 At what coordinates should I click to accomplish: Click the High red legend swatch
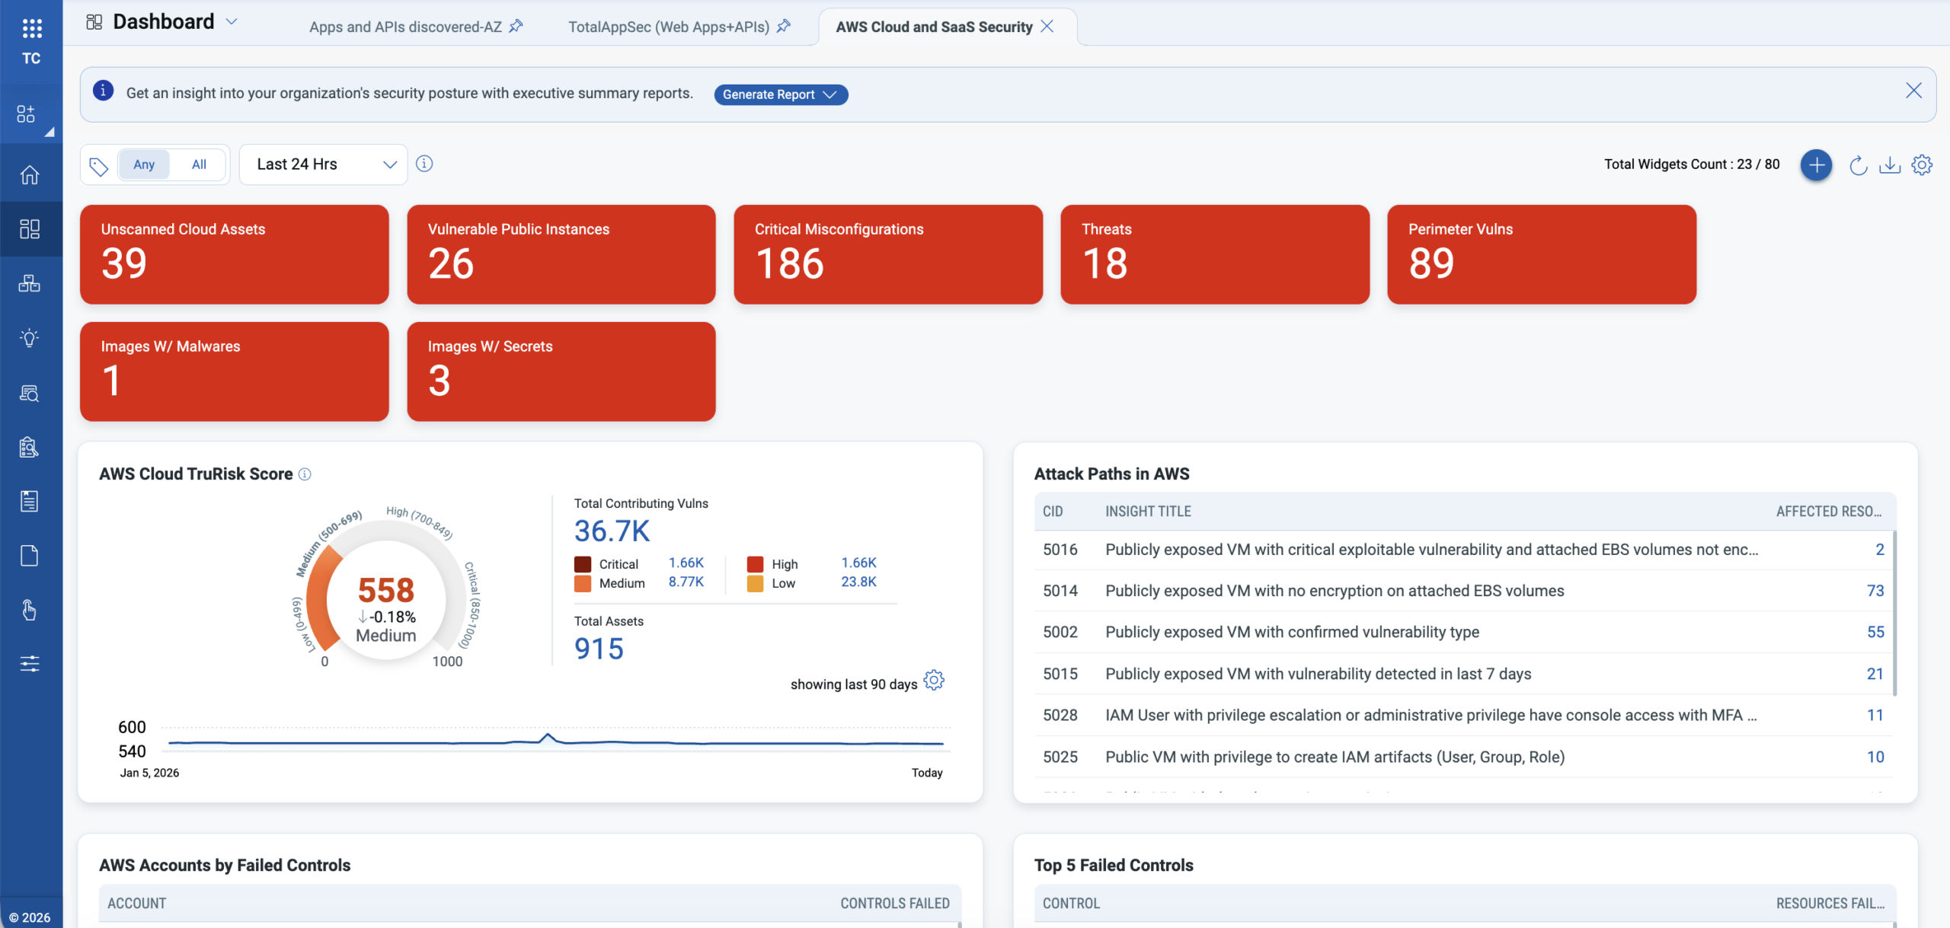tap(756, 564)
